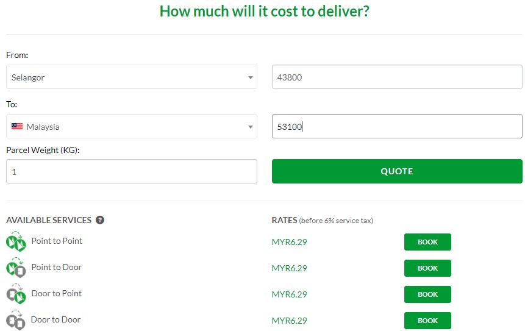
Task: Expand the To country dropdown showing Malaysia
Action: tap(132, 126)
